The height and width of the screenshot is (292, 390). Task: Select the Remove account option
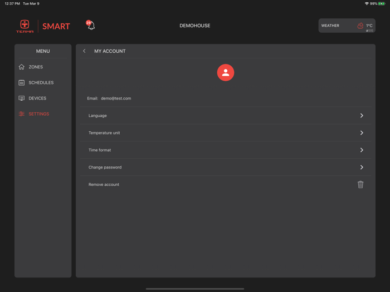(226, 184)
